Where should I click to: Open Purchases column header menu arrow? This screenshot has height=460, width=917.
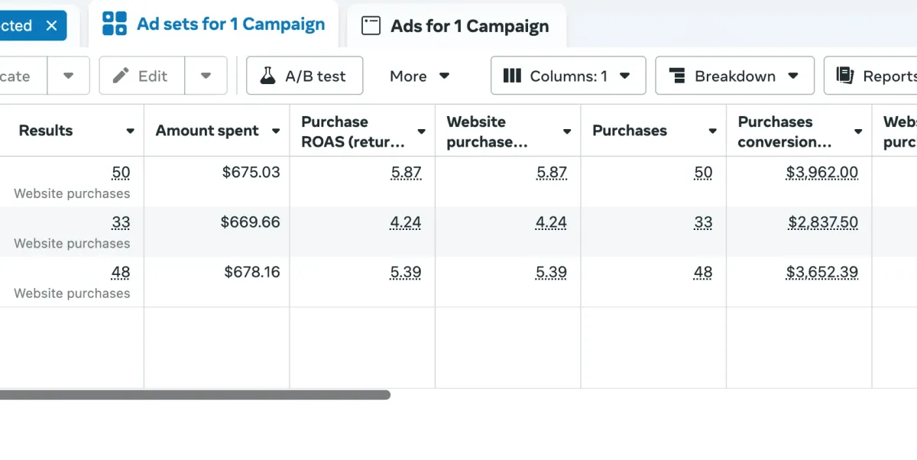[x=712, y=131]
